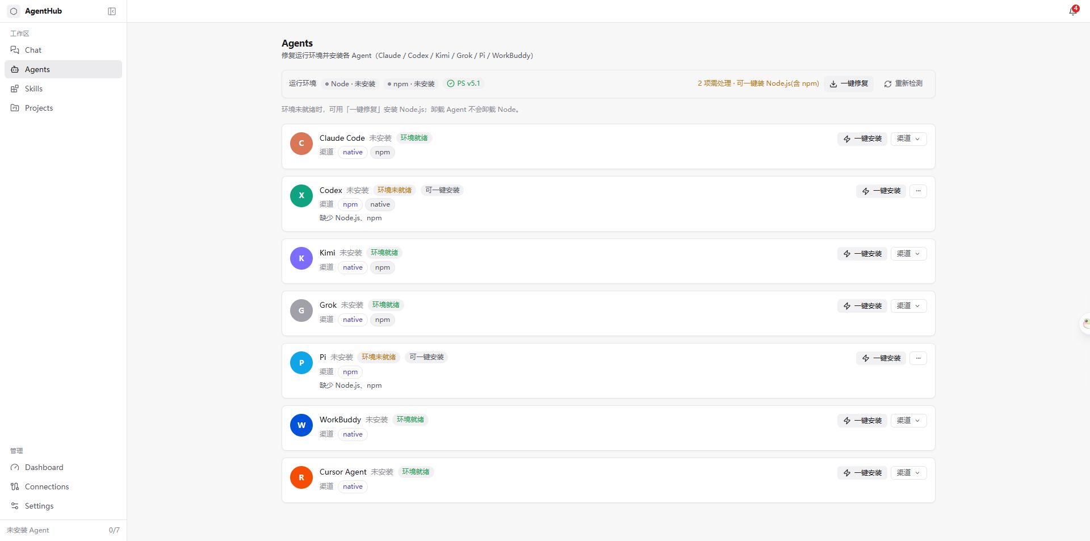Select npm channel chip for Pi
The image size is (1090, 541).
point(350,372)
